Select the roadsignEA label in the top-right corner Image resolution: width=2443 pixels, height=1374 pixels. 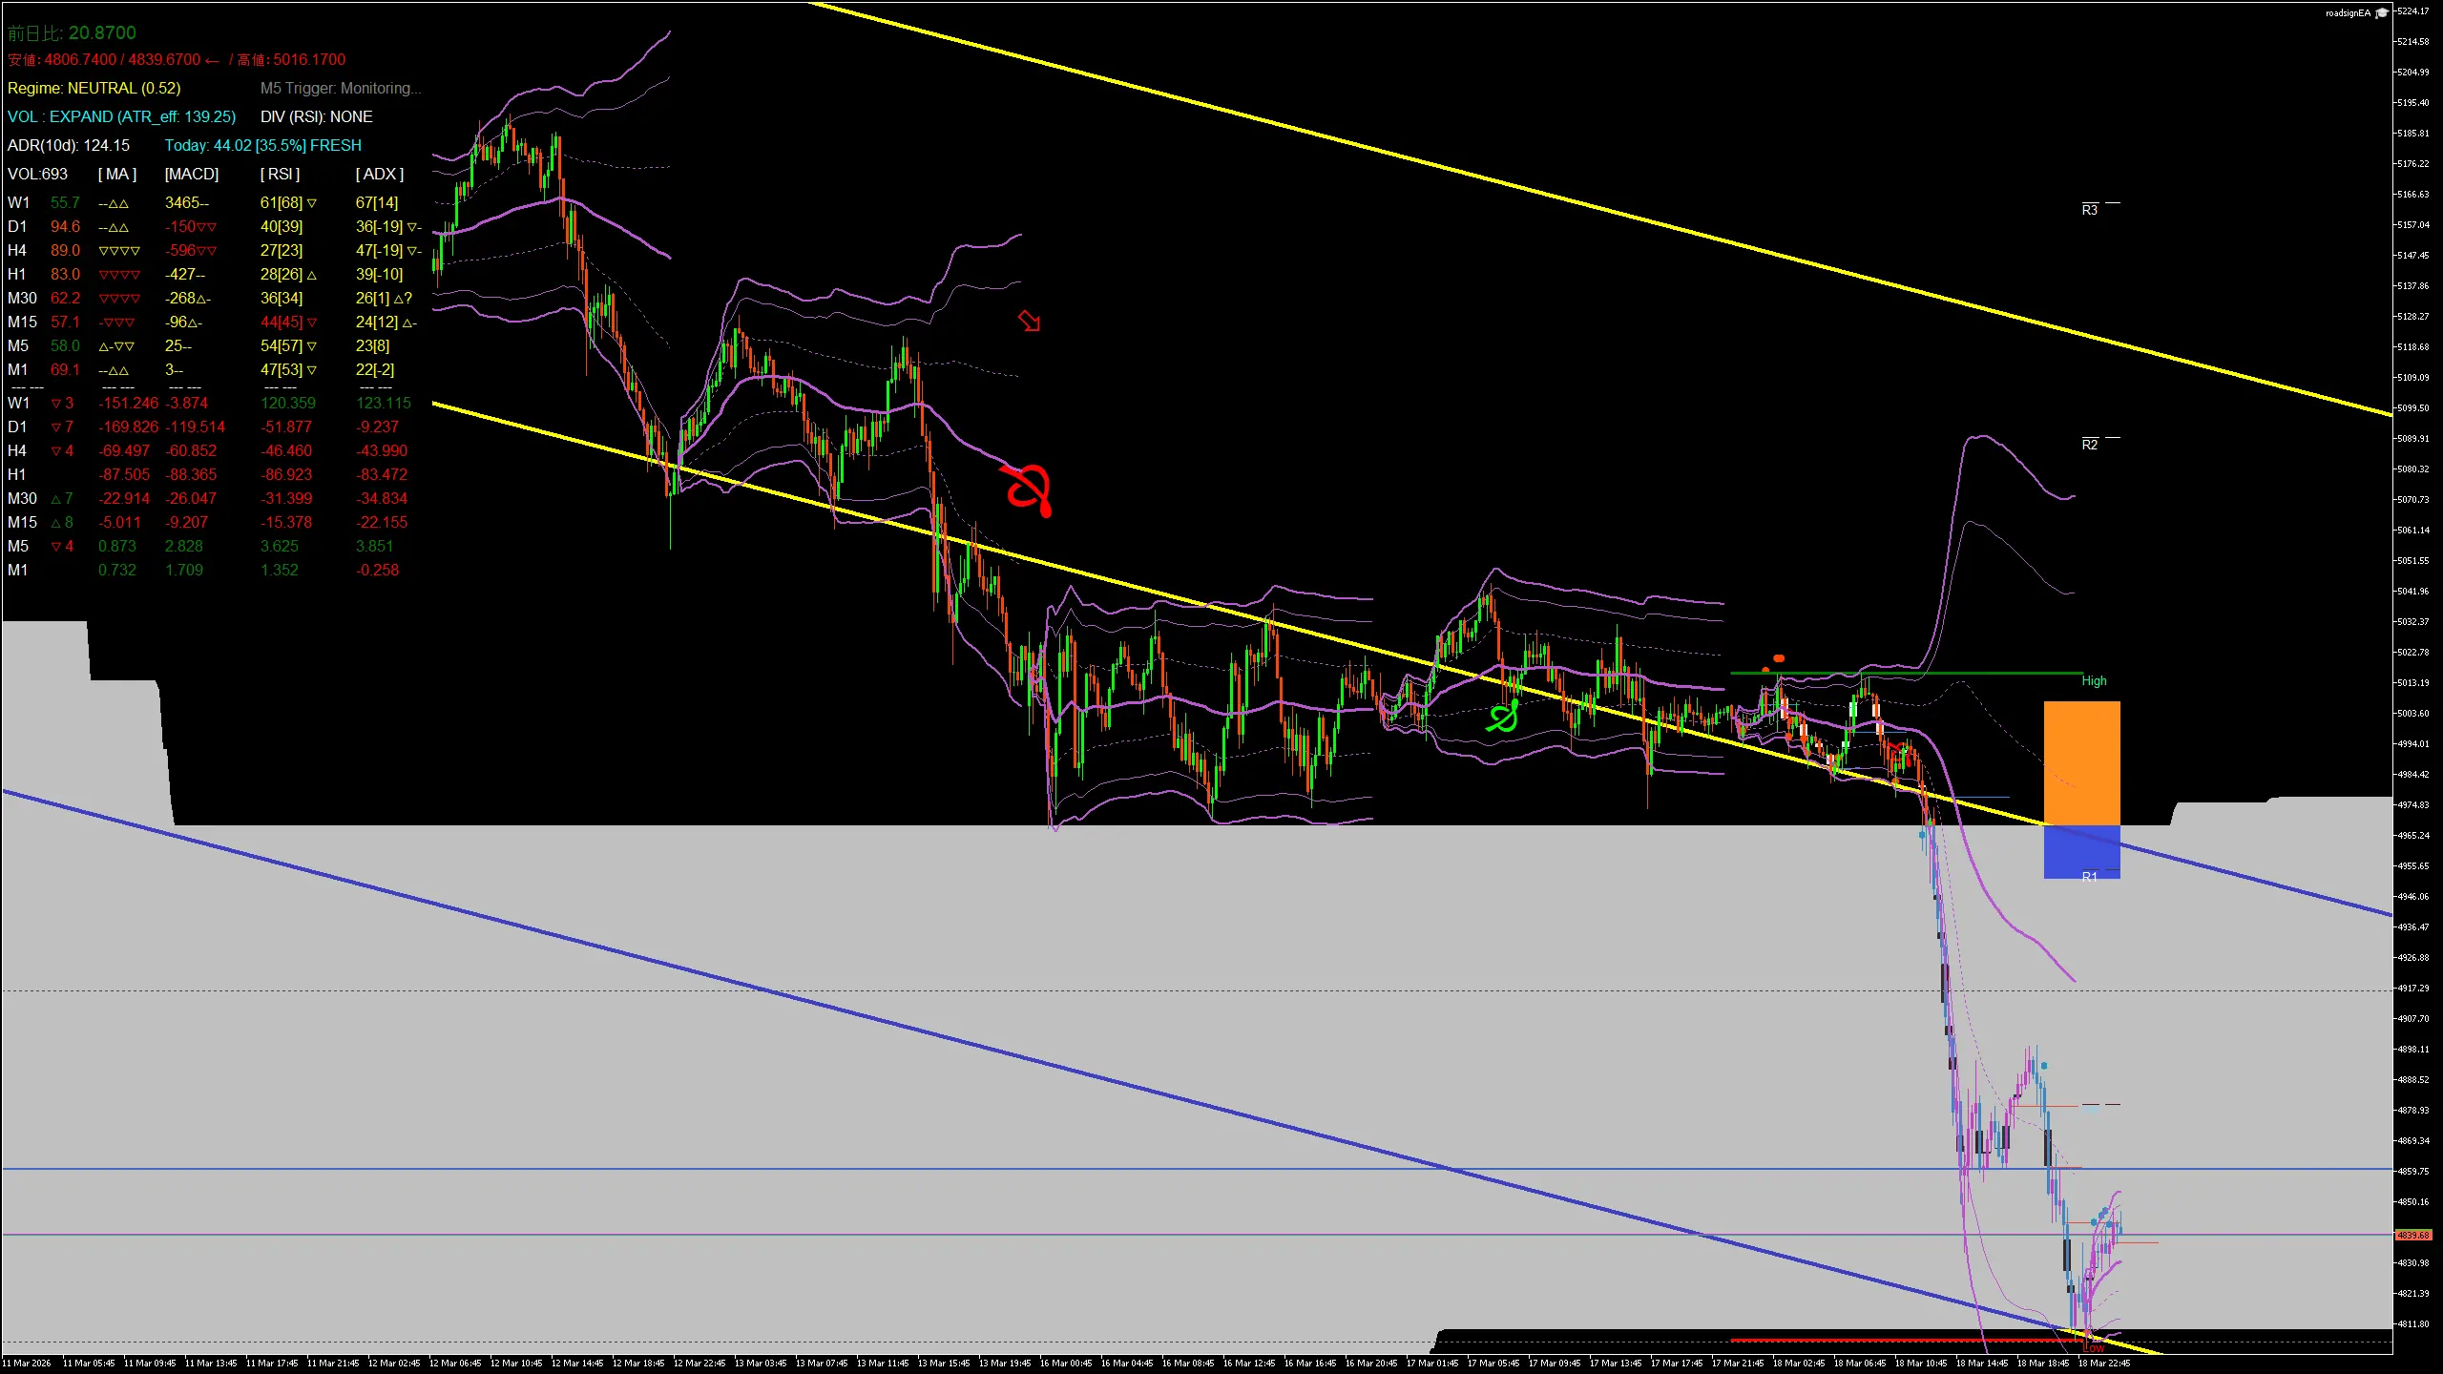tap(2346, 13)
